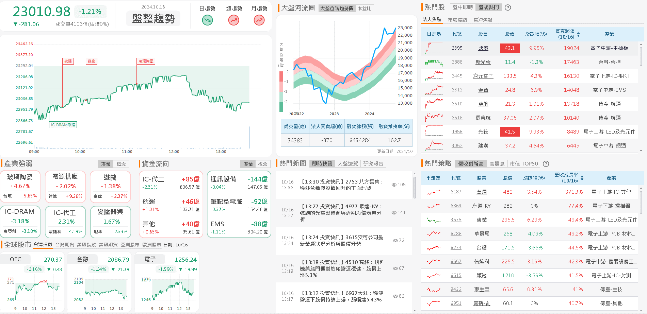Click the IC-代工 +85億 fund inflow row
This screenshot has height=314, width=647.
171,182
